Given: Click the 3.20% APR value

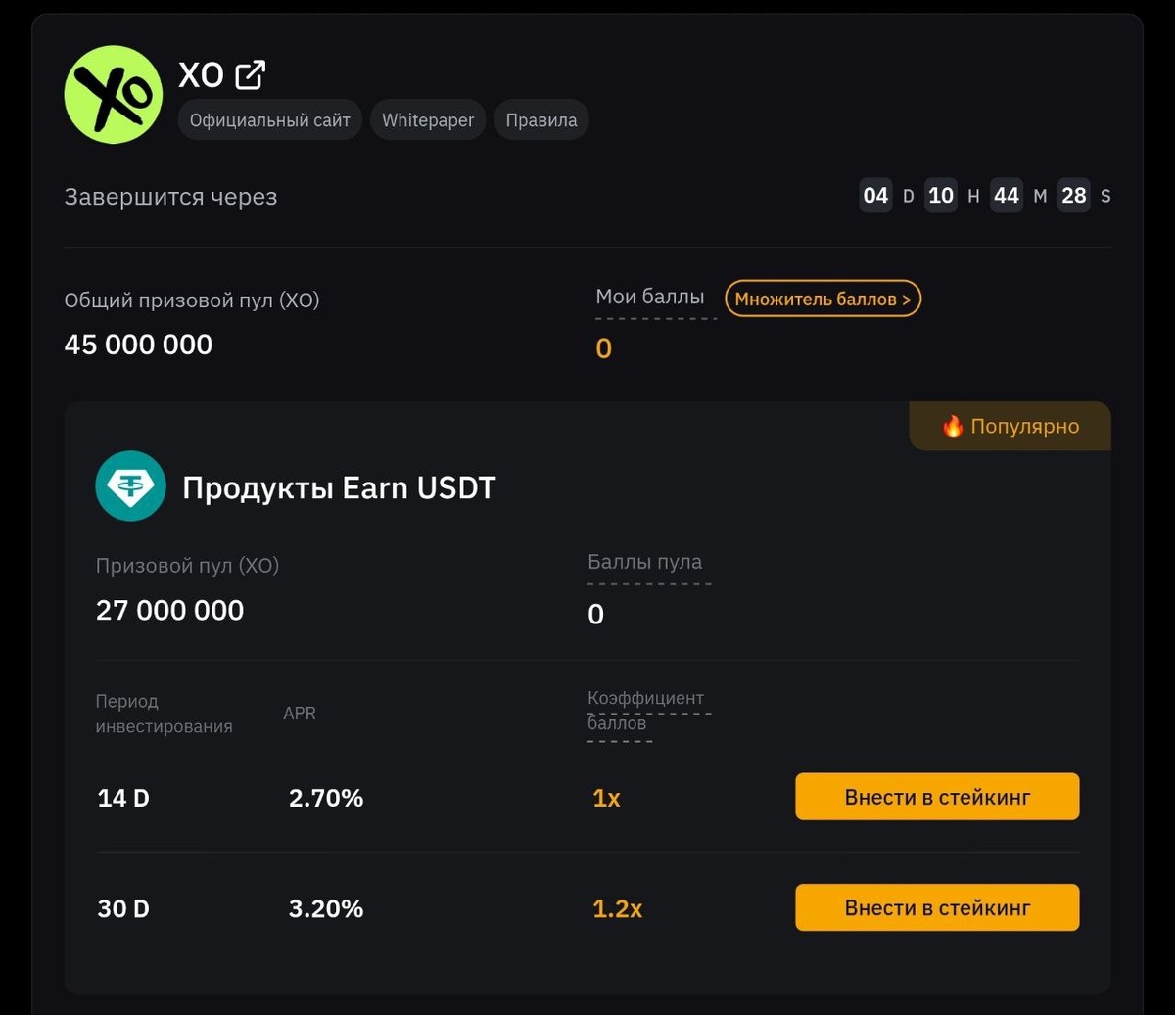Looking at the screenshot, I should pos(326,909).
